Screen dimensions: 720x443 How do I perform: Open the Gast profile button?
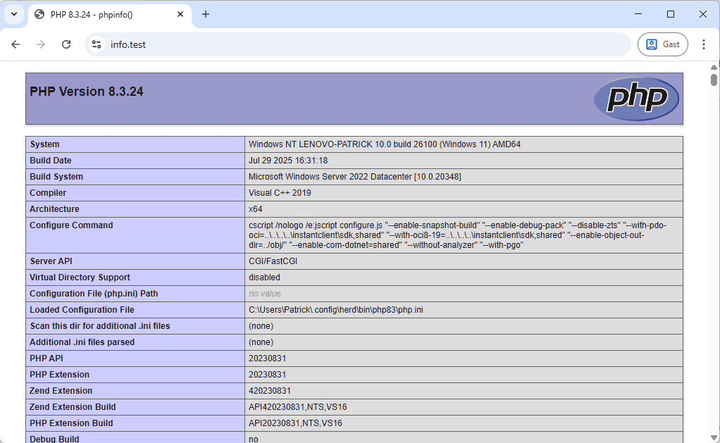[662, 44]
